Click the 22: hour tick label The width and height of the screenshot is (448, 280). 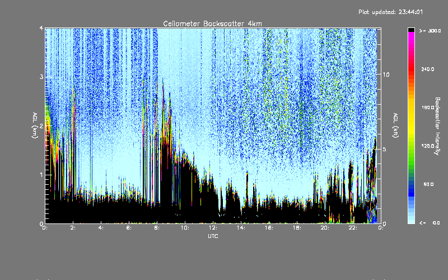(x=353, y=228)
